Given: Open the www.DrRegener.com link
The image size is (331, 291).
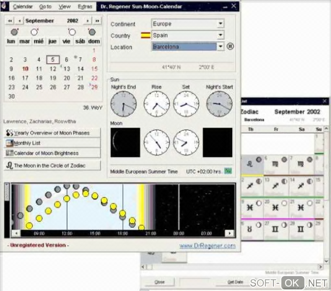Looking at the screenshot, I should (x=207, y=246).
